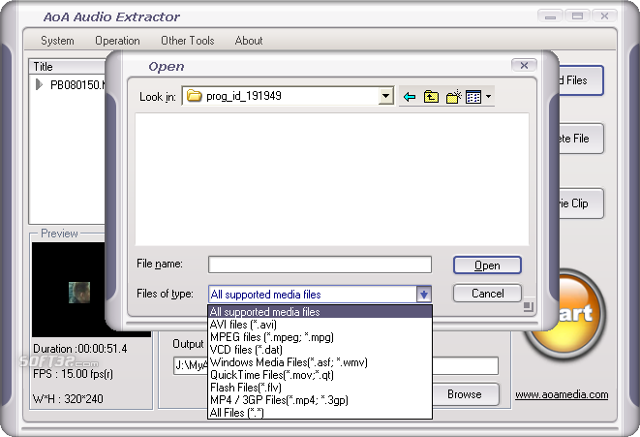Image resolution: width=640 pixels, height=437 pixels.
Task: Click the Duration :00:00:51.4 text
Action: click(80, 349)
